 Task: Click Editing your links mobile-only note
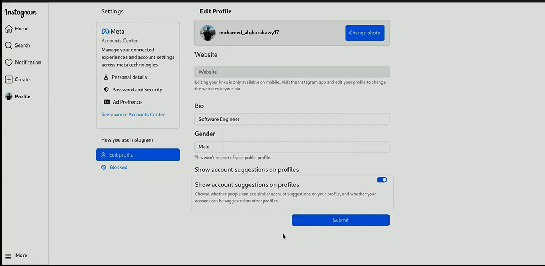coord(290,85)
